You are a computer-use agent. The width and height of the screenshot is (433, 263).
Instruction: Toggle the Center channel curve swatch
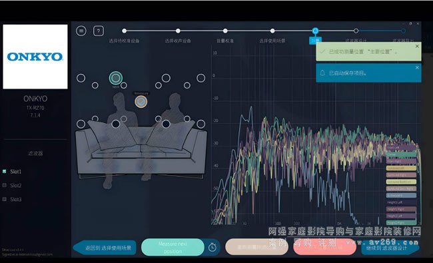pos(401,154)
